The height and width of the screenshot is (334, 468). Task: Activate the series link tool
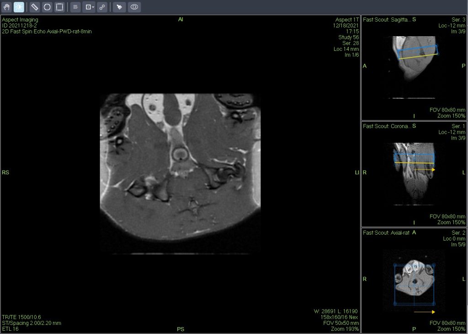pyautogui.click(x=101, y=7)
